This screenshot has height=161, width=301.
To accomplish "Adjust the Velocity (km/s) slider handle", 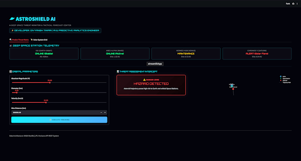I will tap(46, 102).
